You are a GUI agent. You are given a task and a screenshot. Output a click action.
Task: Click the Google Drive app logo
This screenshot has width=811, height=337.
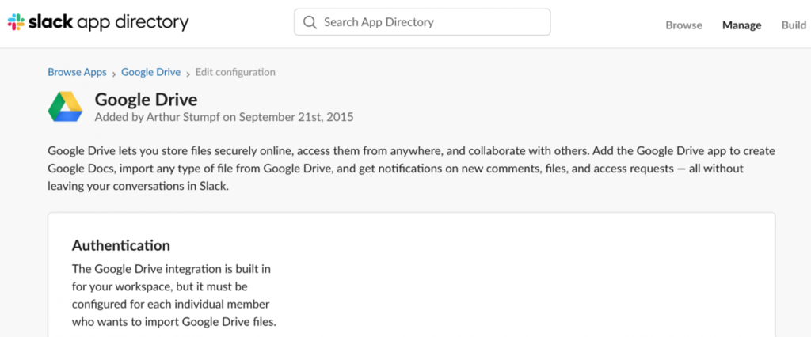pyautogui.click(x=65, y=107)
